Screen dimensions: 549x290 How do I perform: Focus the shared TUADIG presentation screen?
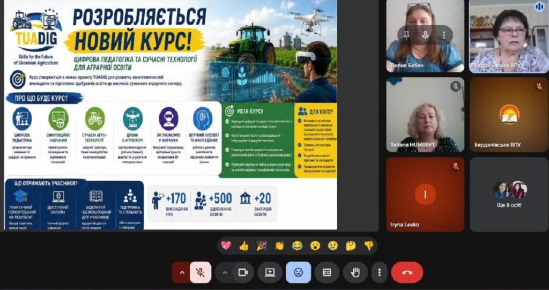(170, 115)
